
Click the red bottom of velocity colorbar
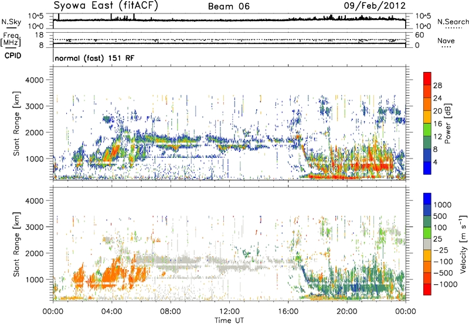coord(427,289)
